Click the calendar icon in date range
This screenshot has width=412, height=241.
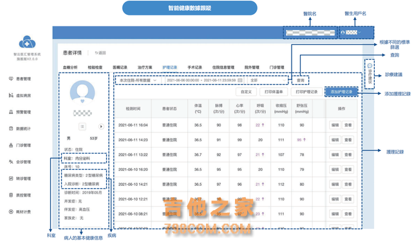[x=240, y=80]
